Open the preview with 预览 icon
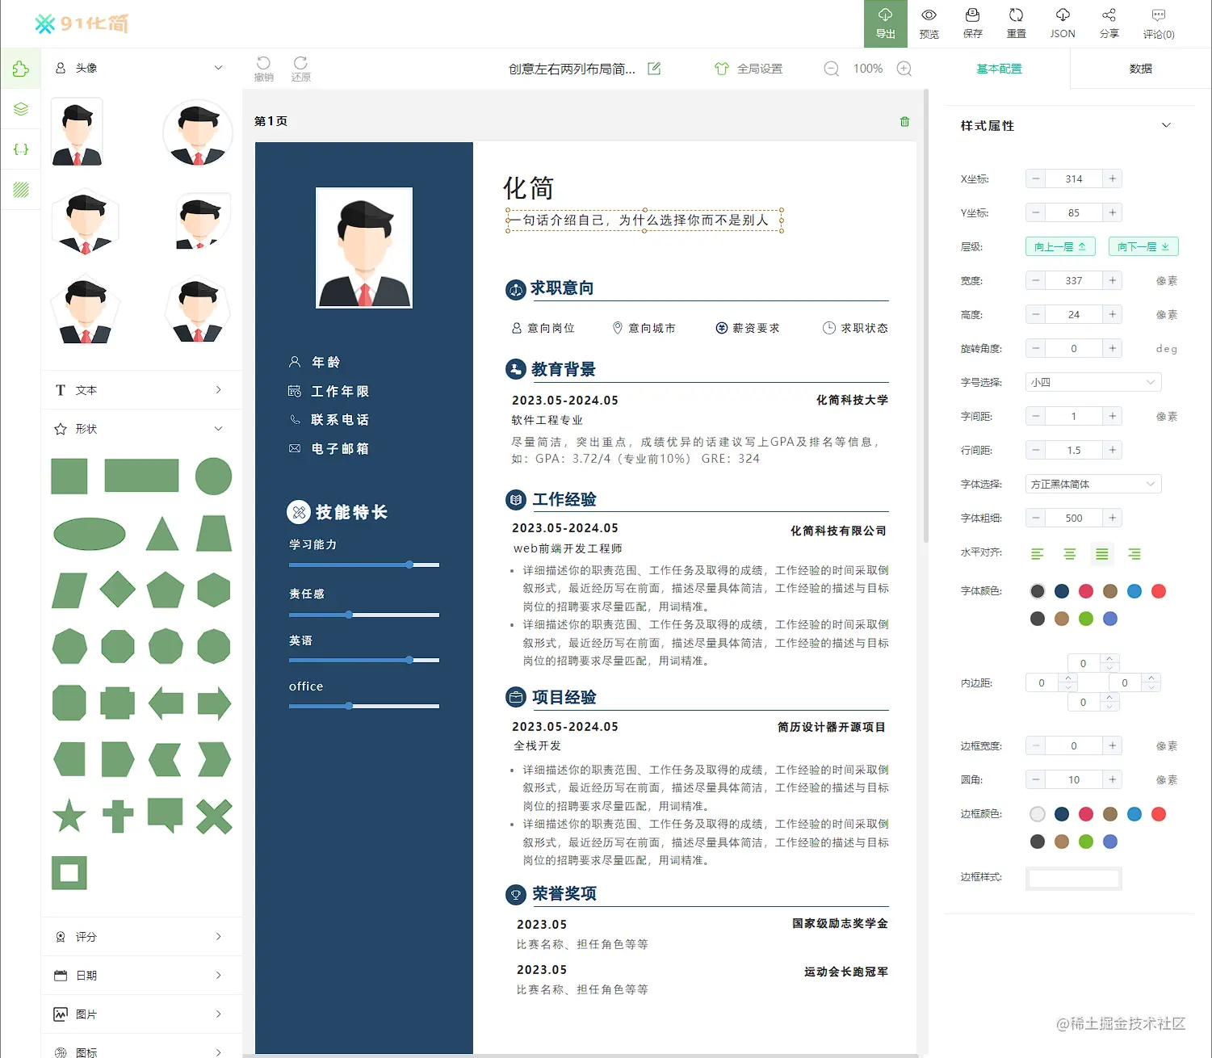Screen dimensions: 1212x1058 point(929,23)
